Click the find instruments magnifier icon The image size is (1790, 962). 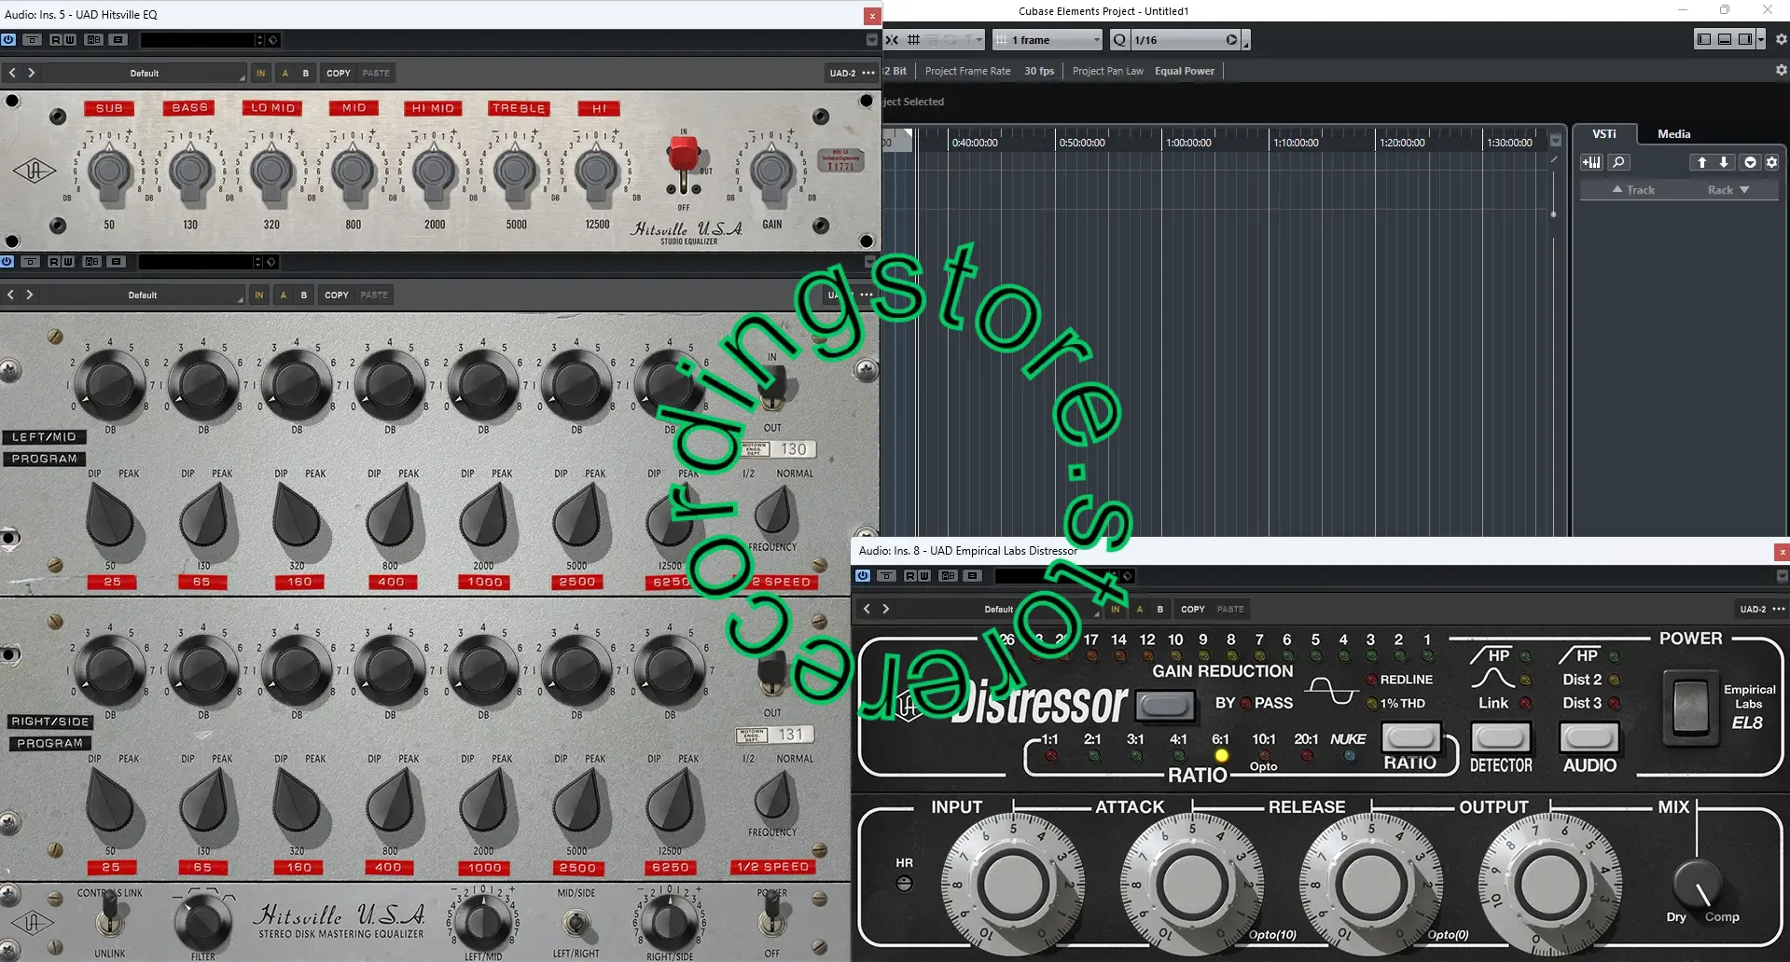pyautogui.click(x=1618, y=162)
